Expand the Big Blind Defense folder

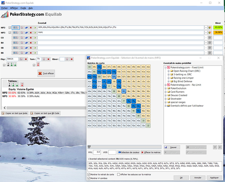169,81
